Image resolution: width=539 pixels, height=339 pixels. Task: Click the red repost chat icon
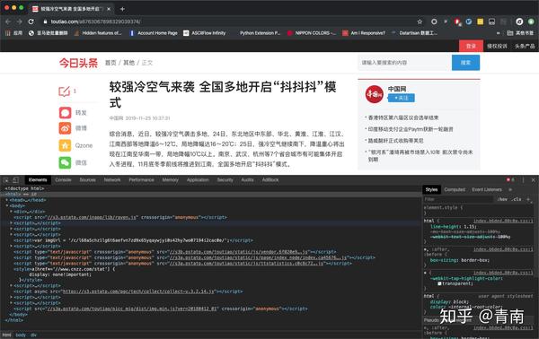click(65, 112)
